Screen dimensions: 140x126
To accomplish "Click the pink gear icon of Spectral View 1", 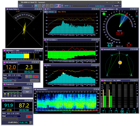I will coord(35,90).
